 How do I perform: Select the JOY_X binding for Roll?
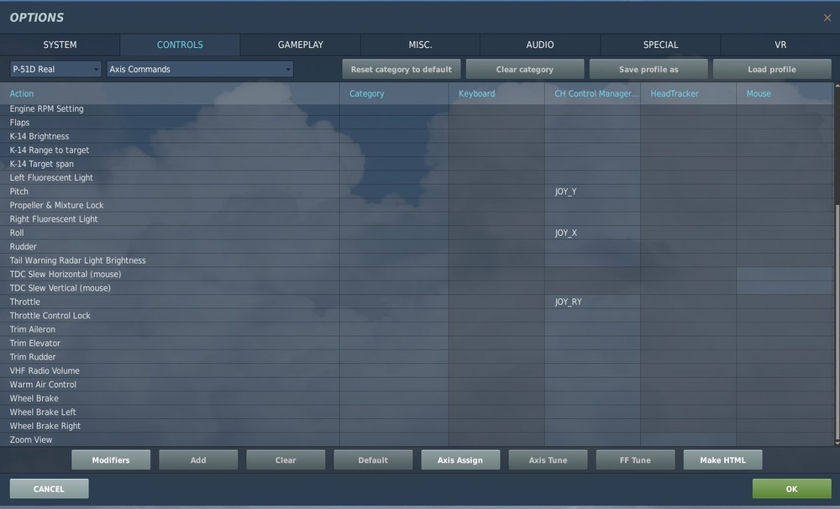click(592, 233)
